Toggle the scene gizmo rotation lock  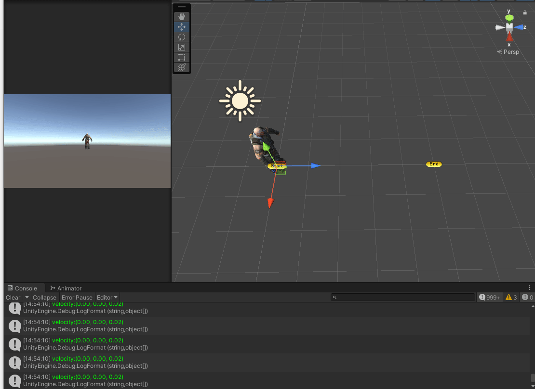[x=525, y=13]
